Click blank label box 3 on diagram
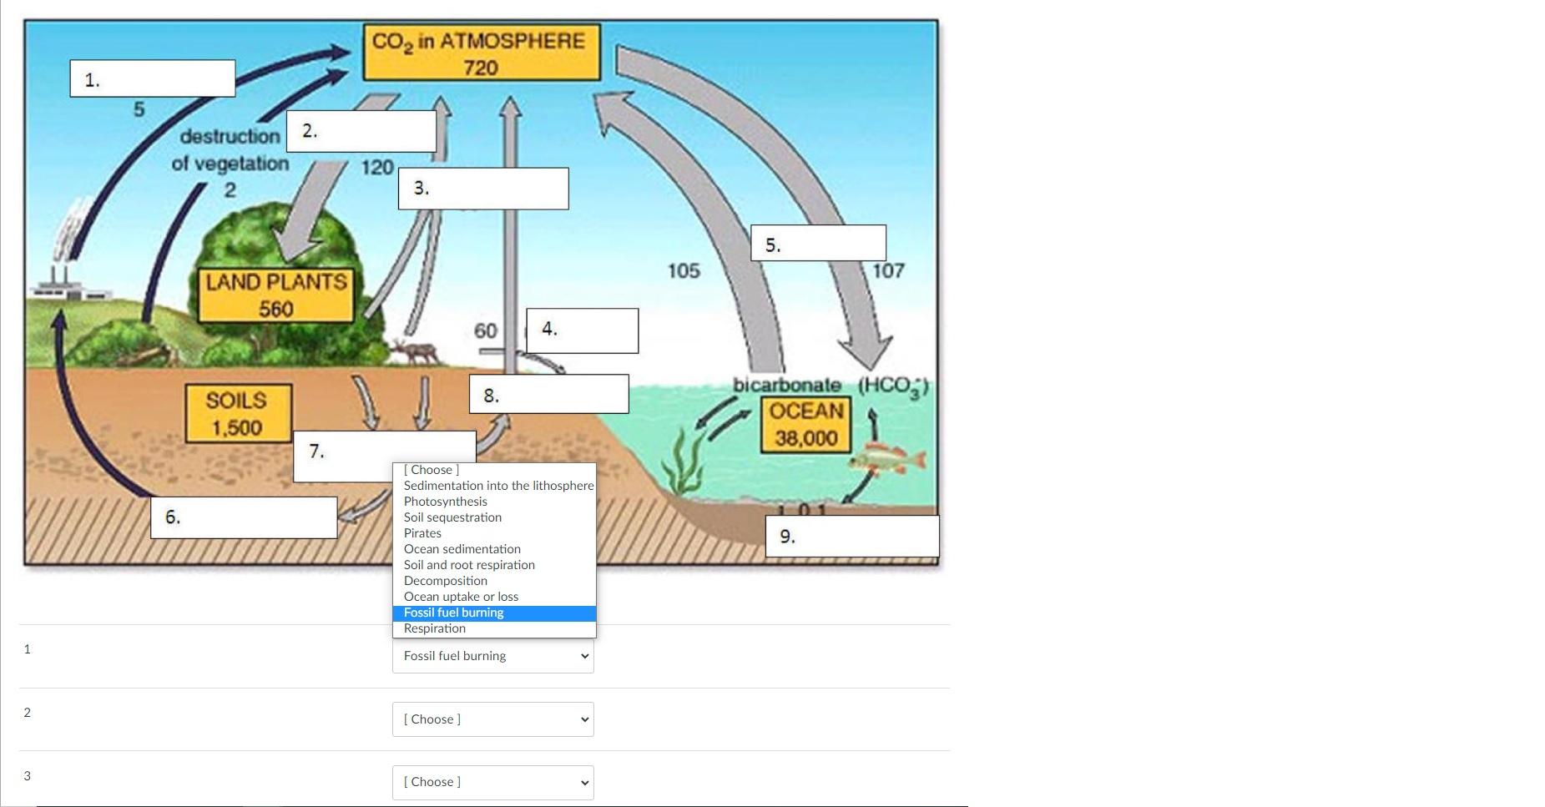Image resolution: width=1545 pixels, height=807 pixels. click(x=483, y=189)
